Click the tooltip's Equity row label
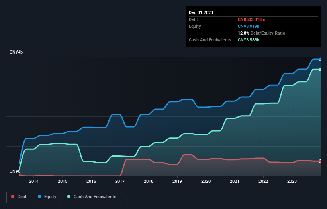Image resolution: width=327 pixels, height=209 pixels. point(195,26)
